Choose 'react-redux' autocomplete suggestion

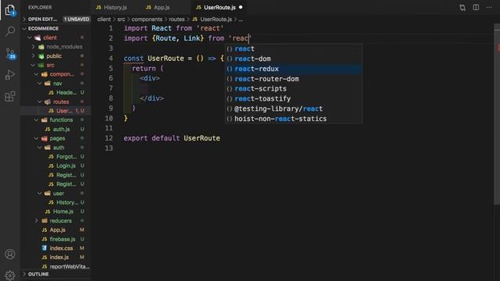294,69
